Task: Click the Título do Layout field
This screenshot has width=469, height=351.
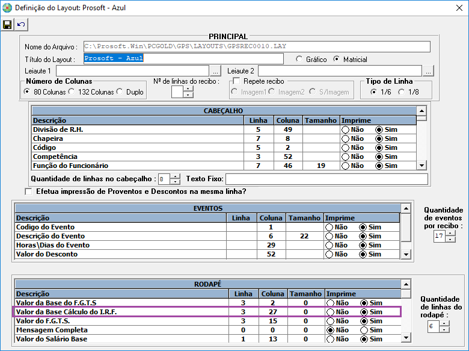Action: pos(183,58)
